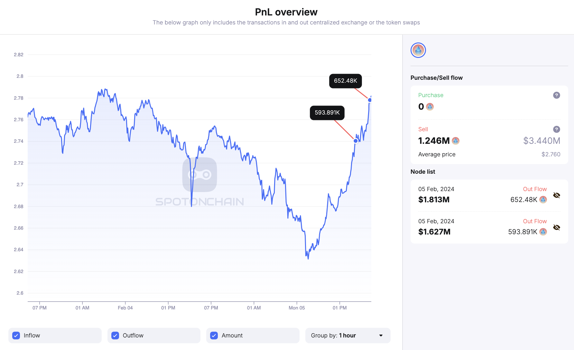Screen dimensions: 574x350
Task: Click the chart data point near 2.74
Action: [x=356, y=141]
